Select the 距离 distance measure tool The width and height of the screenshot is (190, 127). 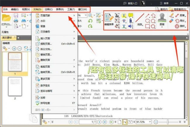pos(180,15)
